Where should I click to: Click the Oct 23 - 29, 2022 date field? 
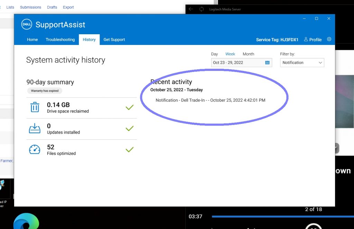coord(241,63)
